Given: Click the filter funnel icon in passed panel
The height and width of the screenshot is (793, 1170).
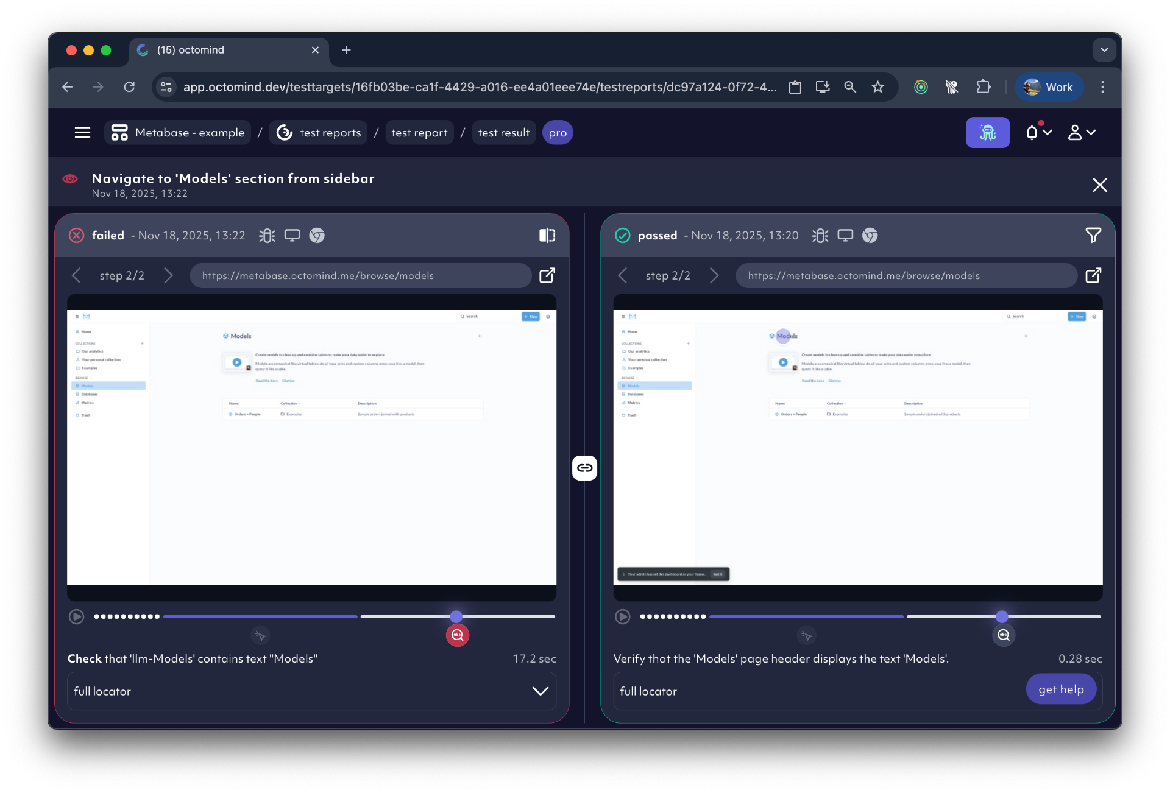Looking at the screenshot, I should coord(1093,235).
